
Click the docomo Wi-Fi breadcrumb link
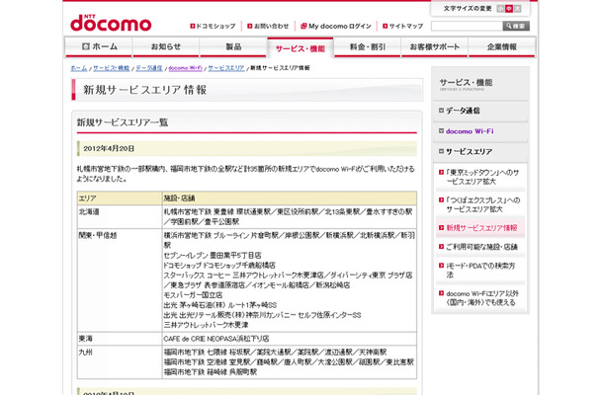(186, 68)
